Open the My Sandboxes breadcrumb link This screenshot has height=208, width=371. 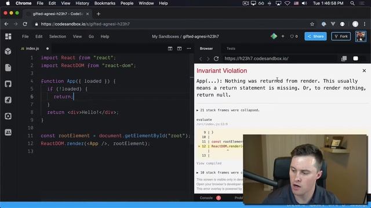pos(165,36)
